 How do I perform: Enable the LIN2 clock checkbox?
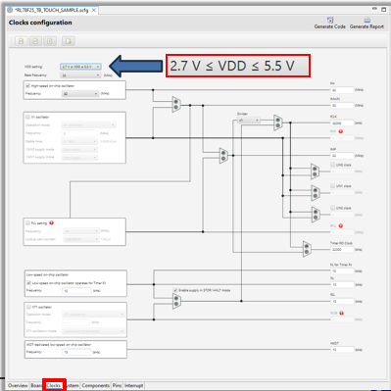pos(332,208)
